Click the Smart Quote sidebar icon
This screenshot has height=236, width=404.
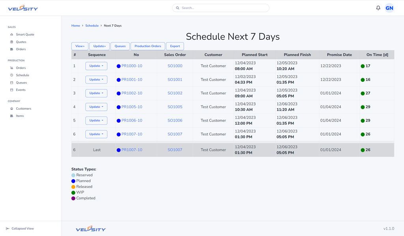pos(11,35)
